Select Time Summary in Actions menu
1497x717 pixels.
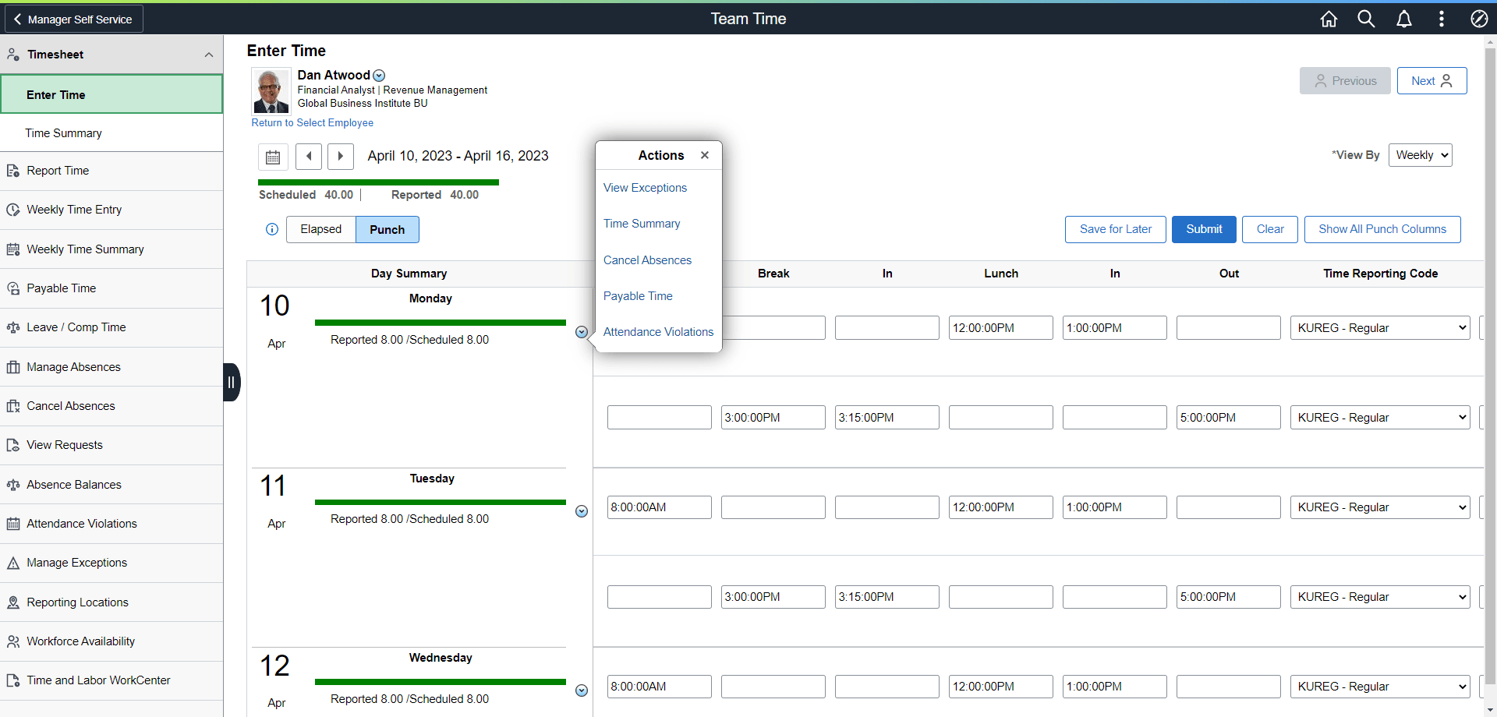point(642,224)
